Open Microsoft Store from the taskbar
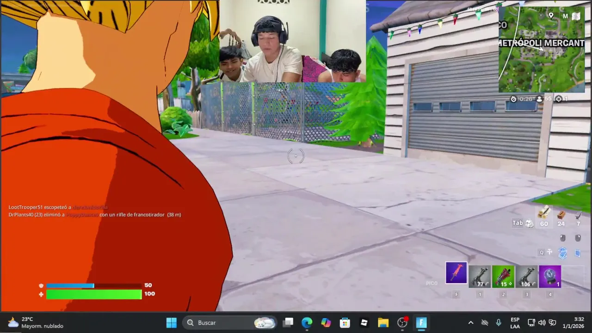592x333 pixels. [x=345, y=322]
